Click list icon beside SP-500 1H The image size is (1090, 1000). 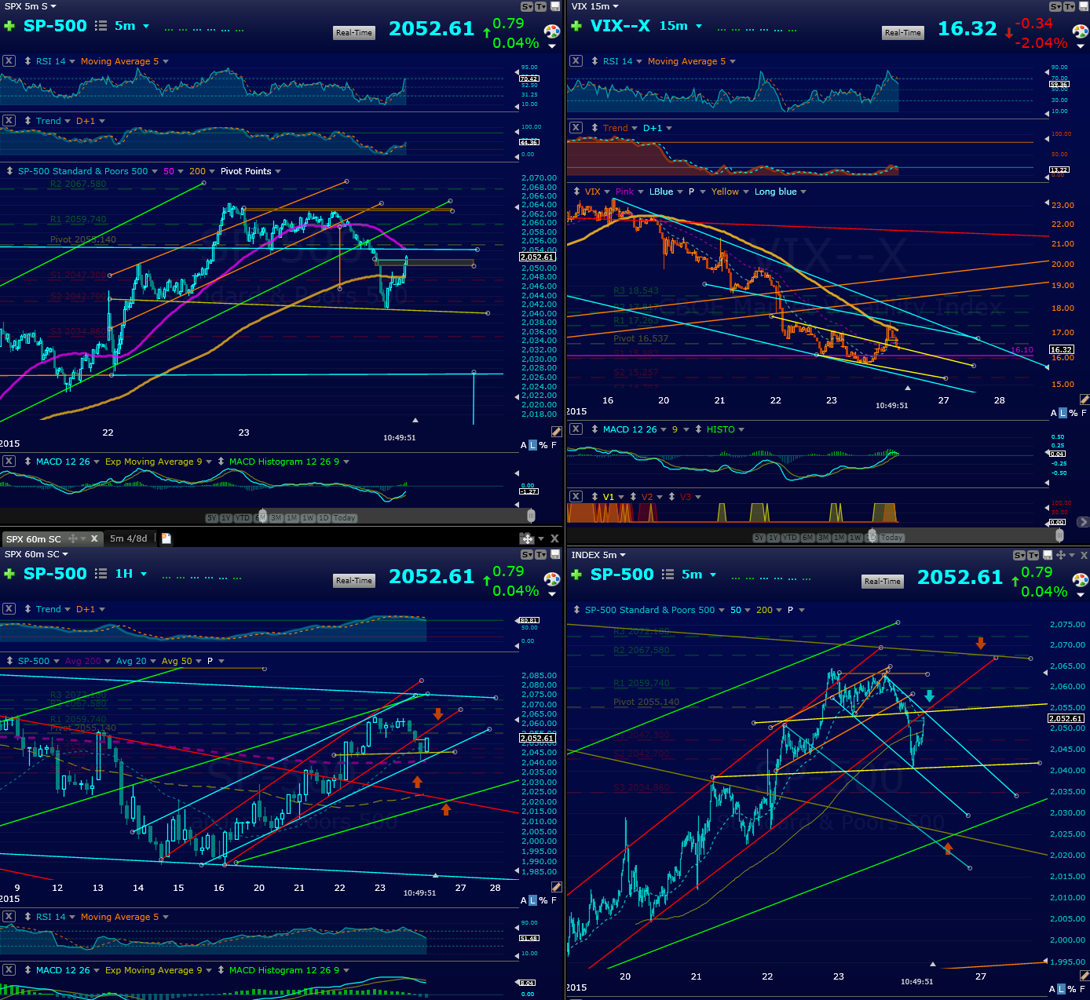pos(101,574)
